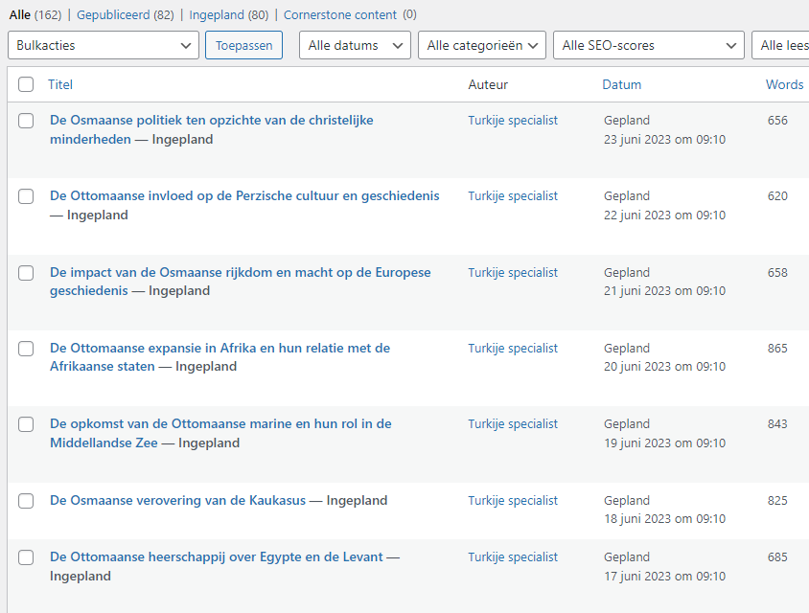Click the word count '843'
The width and height of the screenshot is (809, 613).
tap(777, 423)
